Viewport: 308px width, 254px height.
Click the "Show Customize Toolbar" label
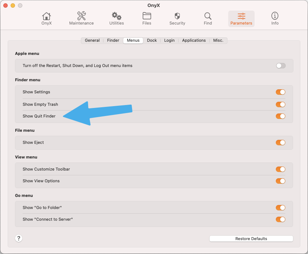click(46, 169)
